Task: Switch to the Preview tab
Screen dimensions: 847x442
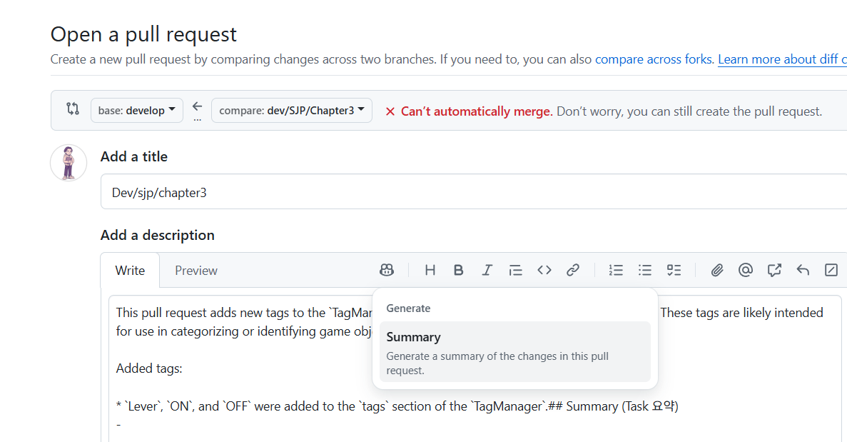Action: coord(196,270)
